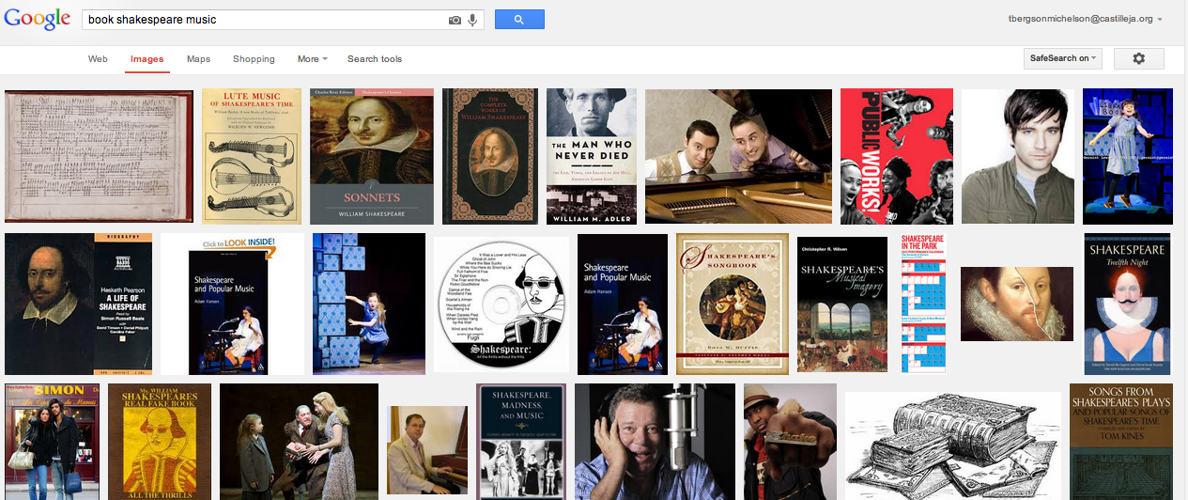1188x500 pixels.
Task: Open Shakespeare Twelfth Night cover
Action: click(x=1127, y=304)
